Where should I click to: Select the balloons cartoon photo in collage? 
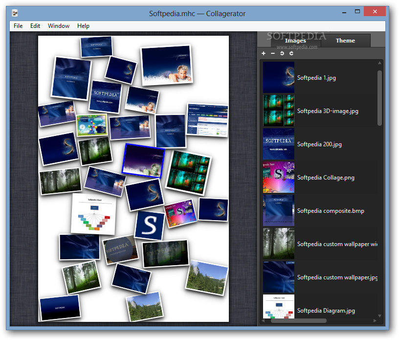click(x=91, y=125)
